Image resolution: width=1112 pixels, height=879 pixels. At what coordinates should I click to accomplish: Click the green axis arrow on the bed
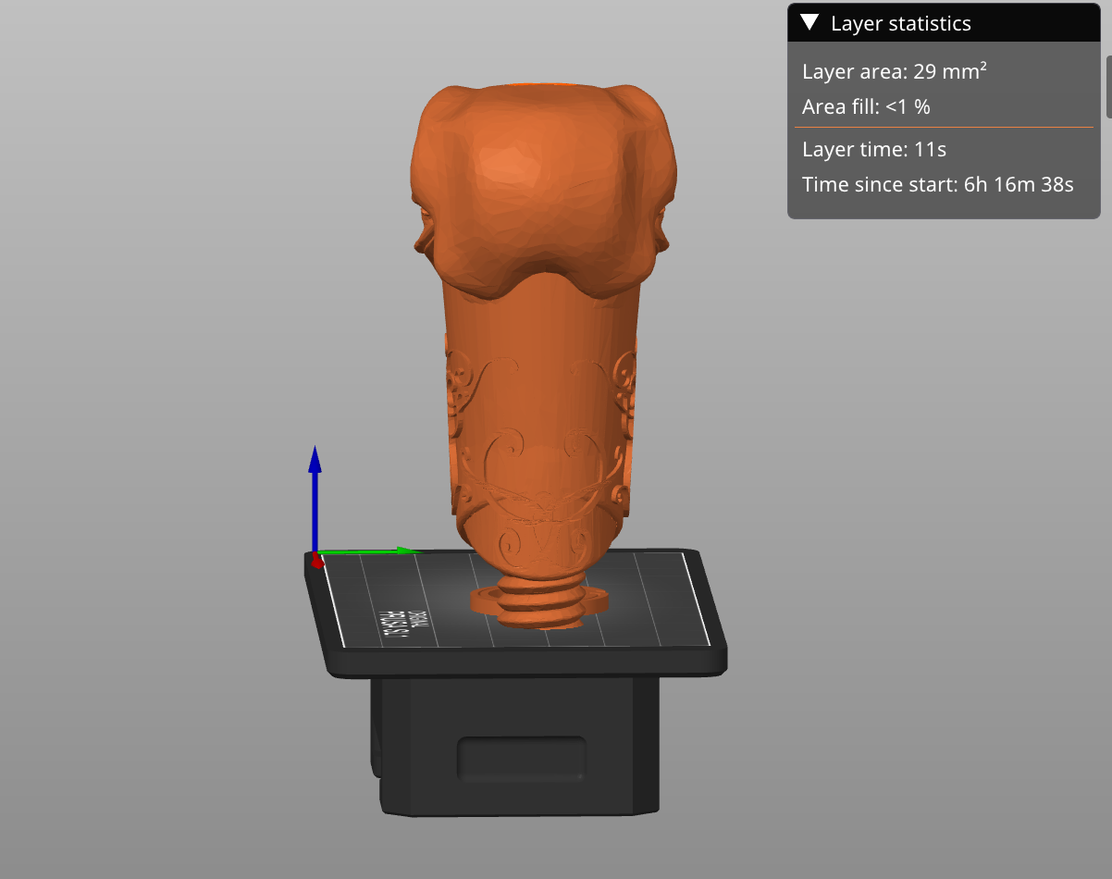pyautogui.click(x=370, y=552)
